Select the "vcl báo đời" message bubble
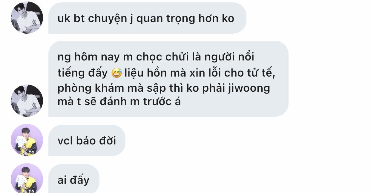 (x=87, y=141)
